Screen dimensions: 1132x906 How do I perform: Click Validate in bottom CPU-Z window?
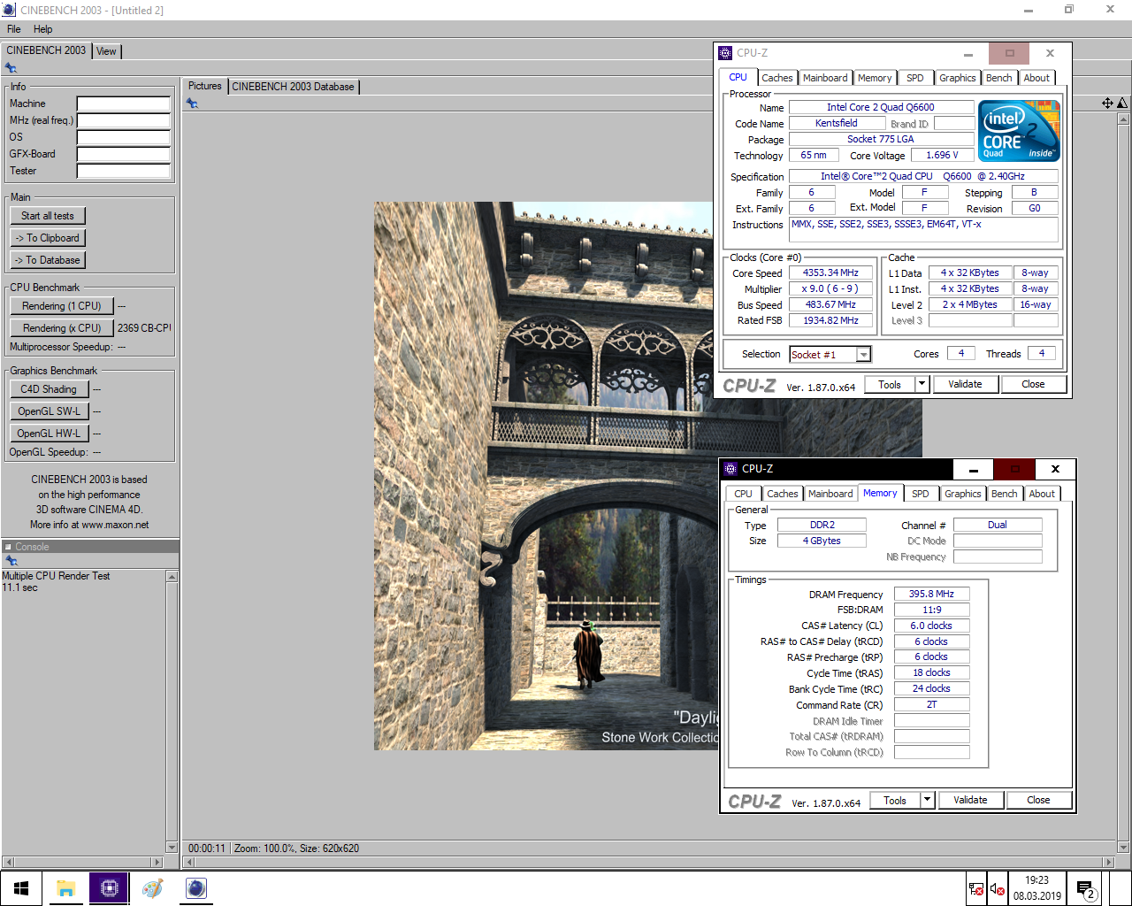[x=970, y=801]
